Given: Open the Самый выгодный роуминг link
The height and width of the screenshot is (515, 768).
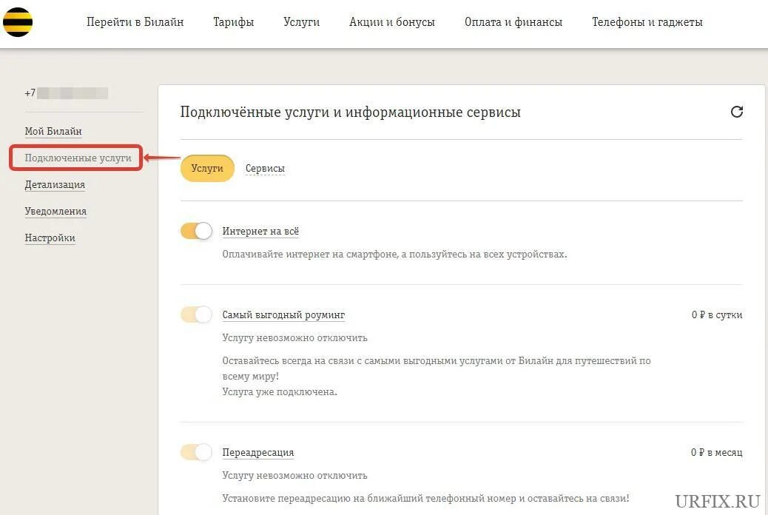Looking at the screenshot, I should coord(283,315).
